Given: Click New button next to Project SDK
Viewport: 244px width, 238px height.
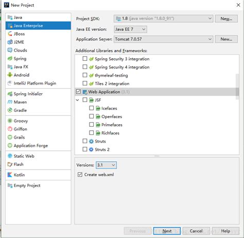Looking at the screenshot, I should click(226, 19).
